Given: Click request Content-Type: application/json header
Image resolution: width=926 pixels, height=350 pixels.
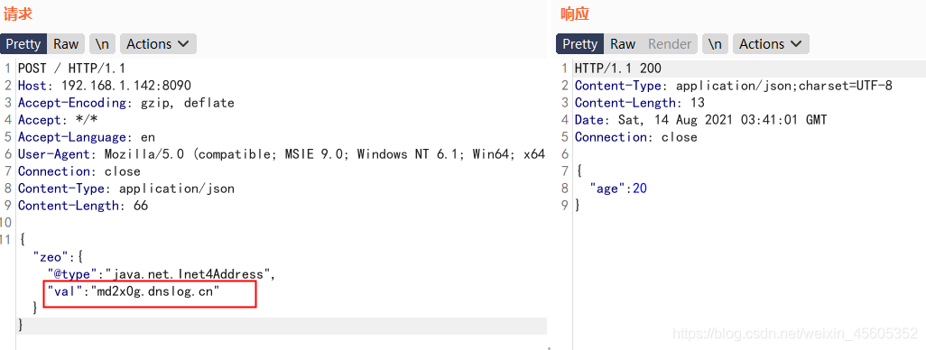Looking at the screenshot, I should pos(125,189).
